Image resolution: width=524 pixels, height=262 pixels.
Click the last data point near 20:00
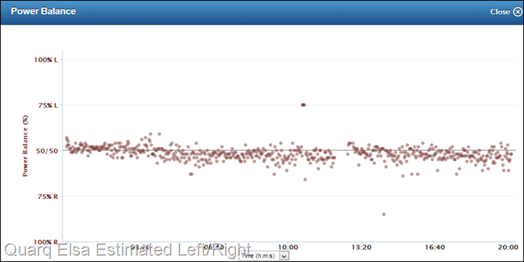coord(511,154)
